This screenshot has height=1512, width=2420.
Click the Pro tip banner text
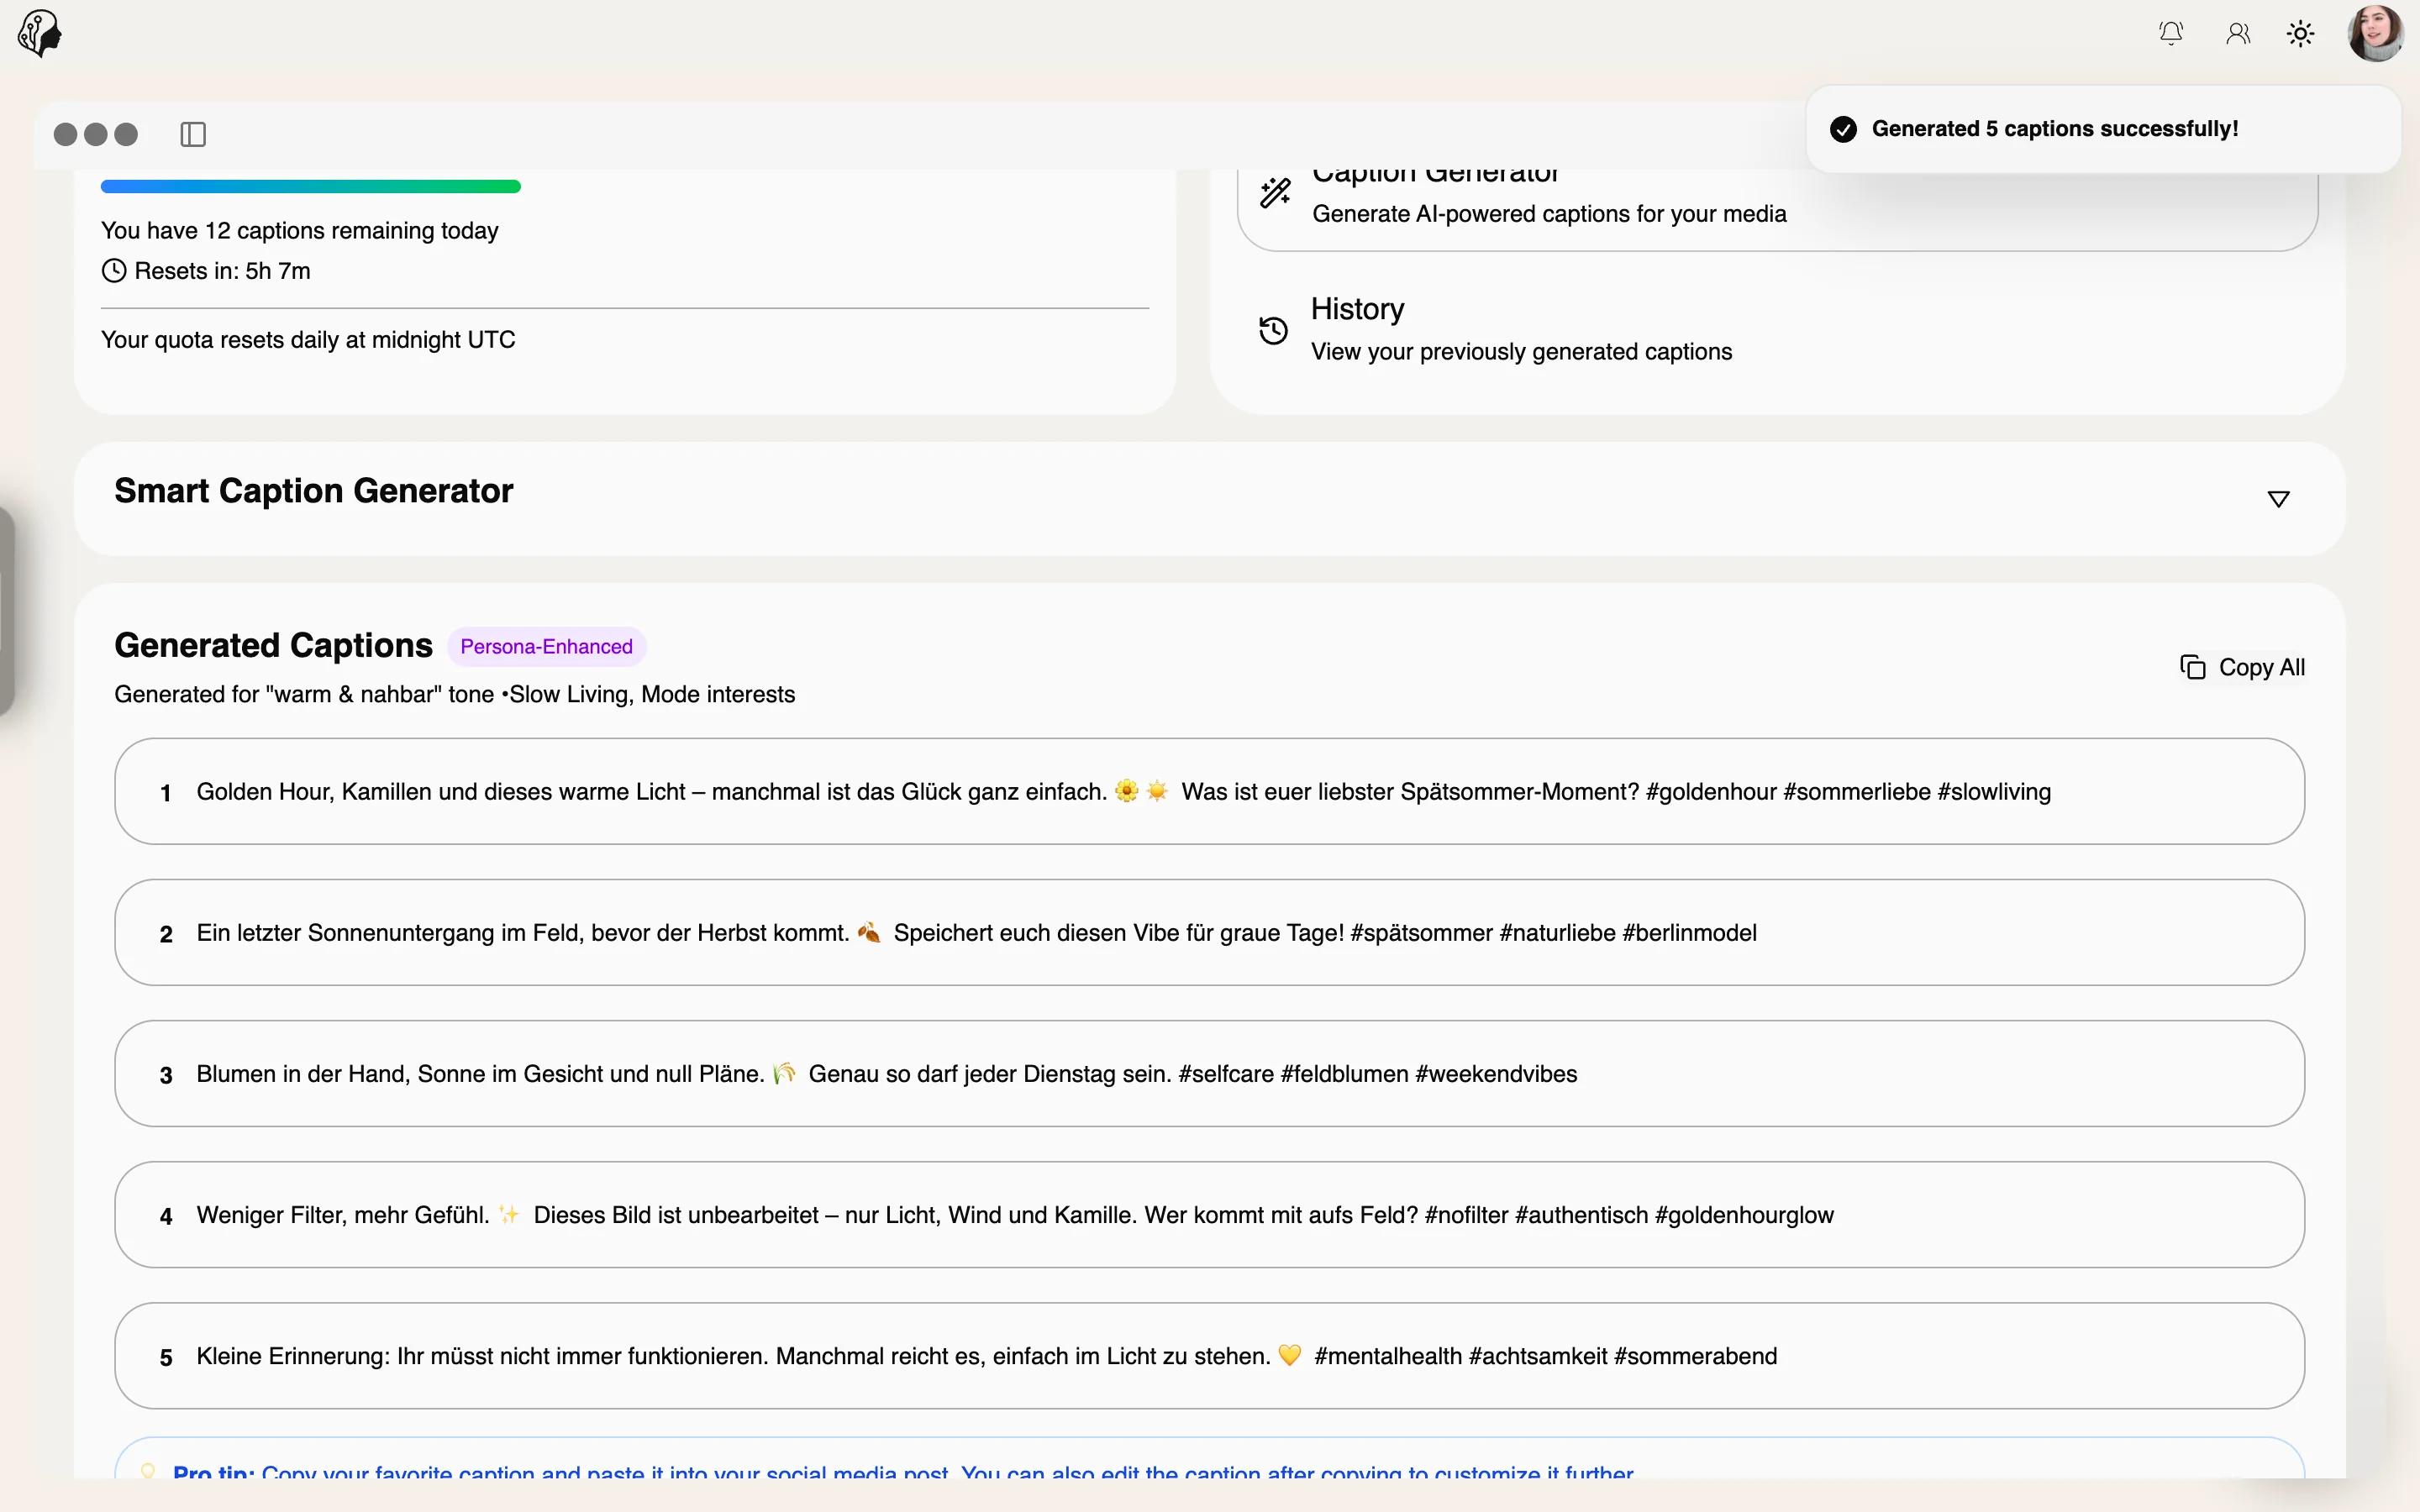pyautogui.click(x=903, y=1472)
